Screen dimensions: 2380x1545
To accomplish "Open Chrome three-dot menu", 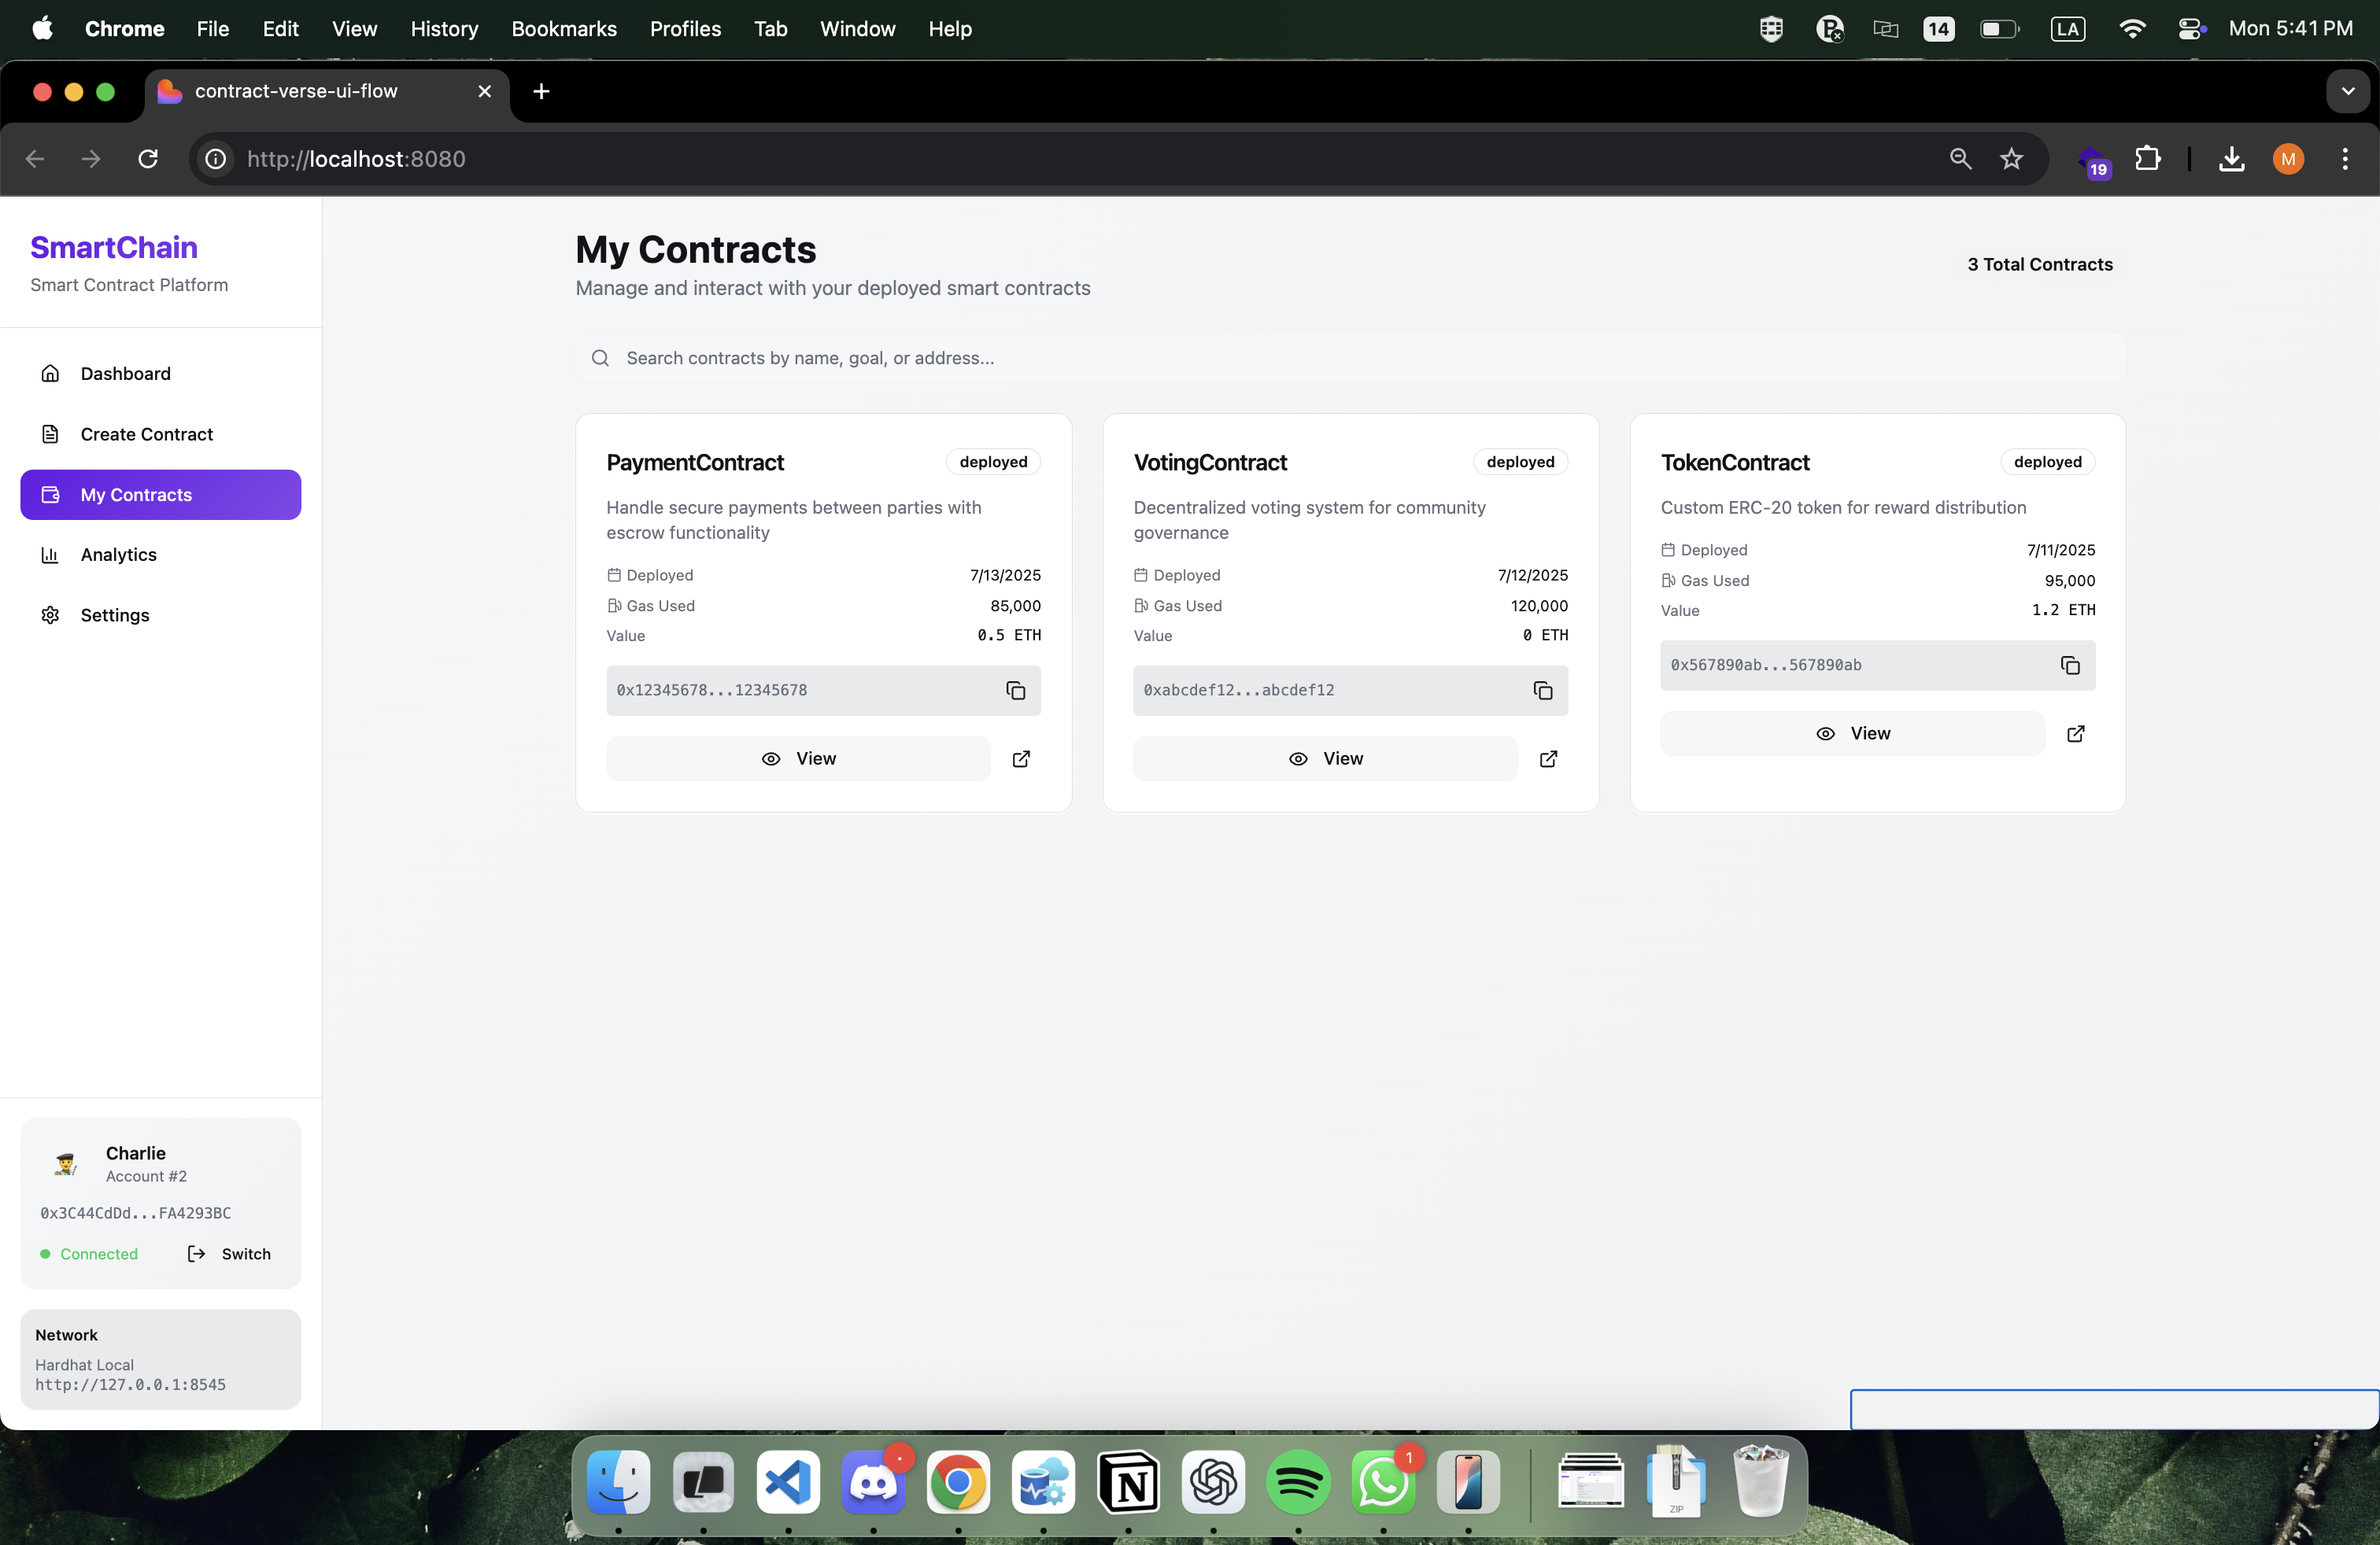I will [x=2344, y=159].
